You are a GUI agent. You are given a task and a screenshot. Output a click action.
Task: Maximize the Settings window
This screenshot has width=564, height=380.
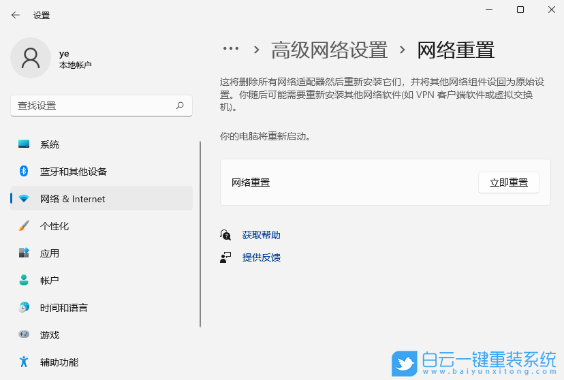click(x=520, y=10)
